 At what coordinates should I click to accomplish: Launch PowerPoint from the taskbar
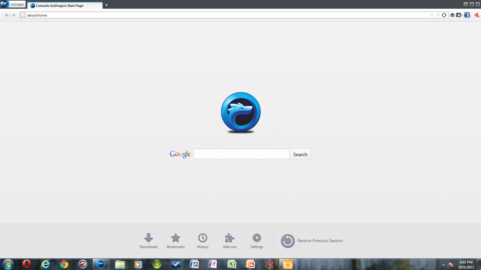(250, 264)
